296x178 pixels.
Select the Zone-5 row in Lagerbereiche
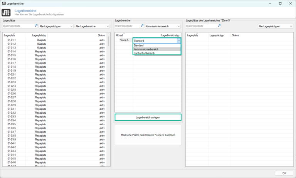point(124,40)
